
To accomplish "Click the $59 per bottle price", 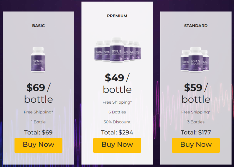I will point(196,93).
